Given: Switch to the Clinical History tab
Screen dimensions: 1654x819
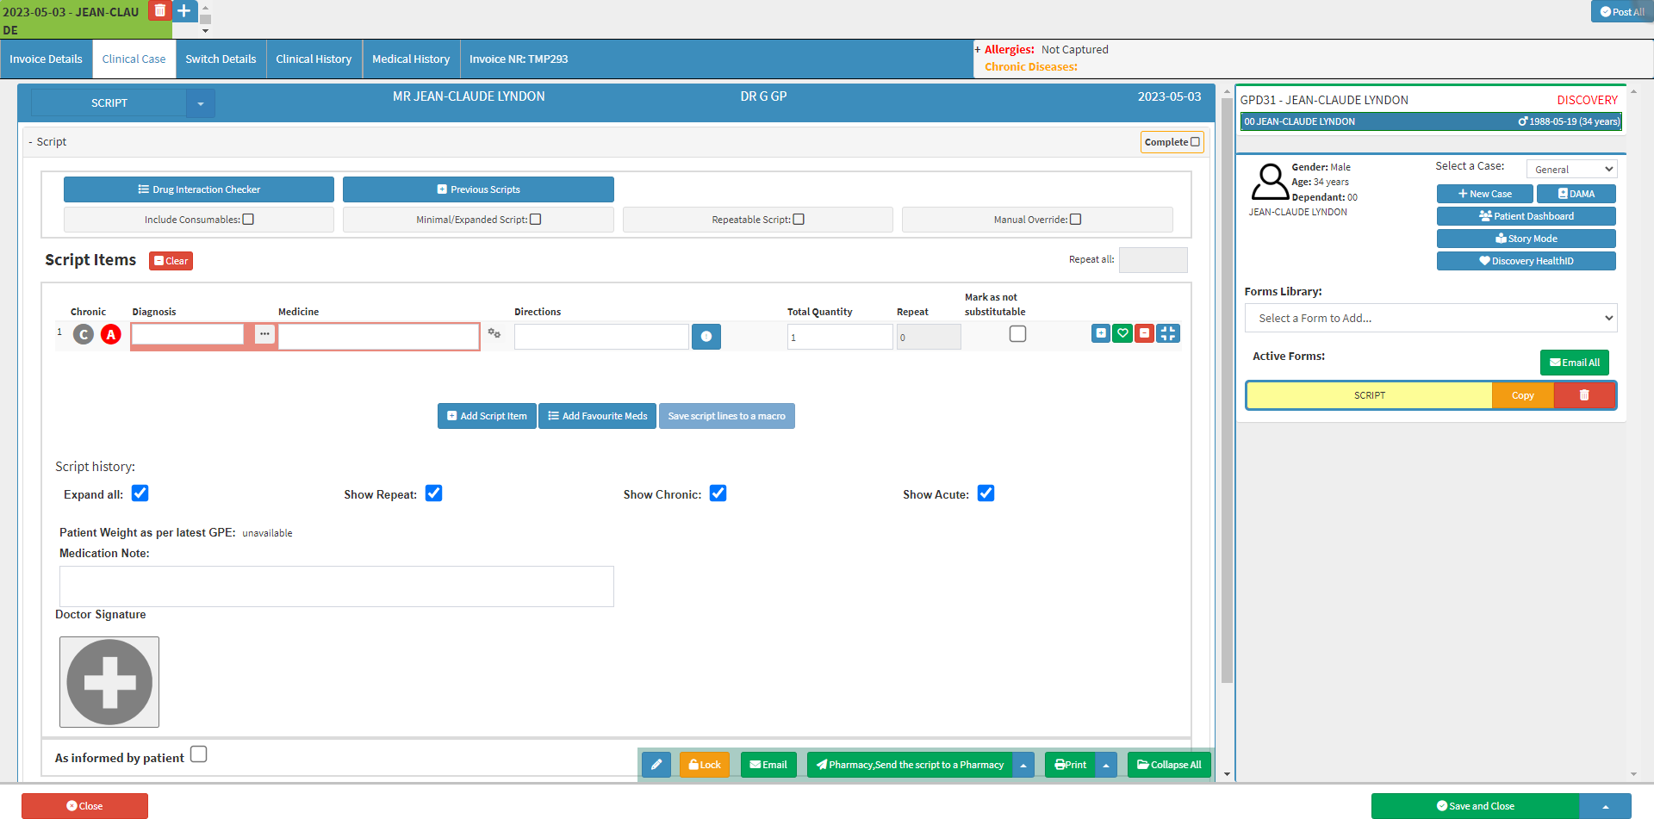Looking at the screenshot, I should (x=314, y=59).
